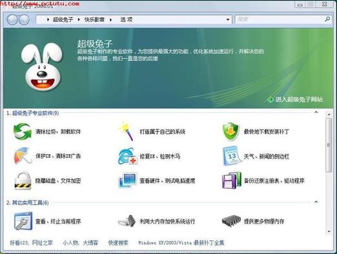Open the 快速搜索 link at bottom
This screenshot has height=254, width=337.
[x=118, y=243]
